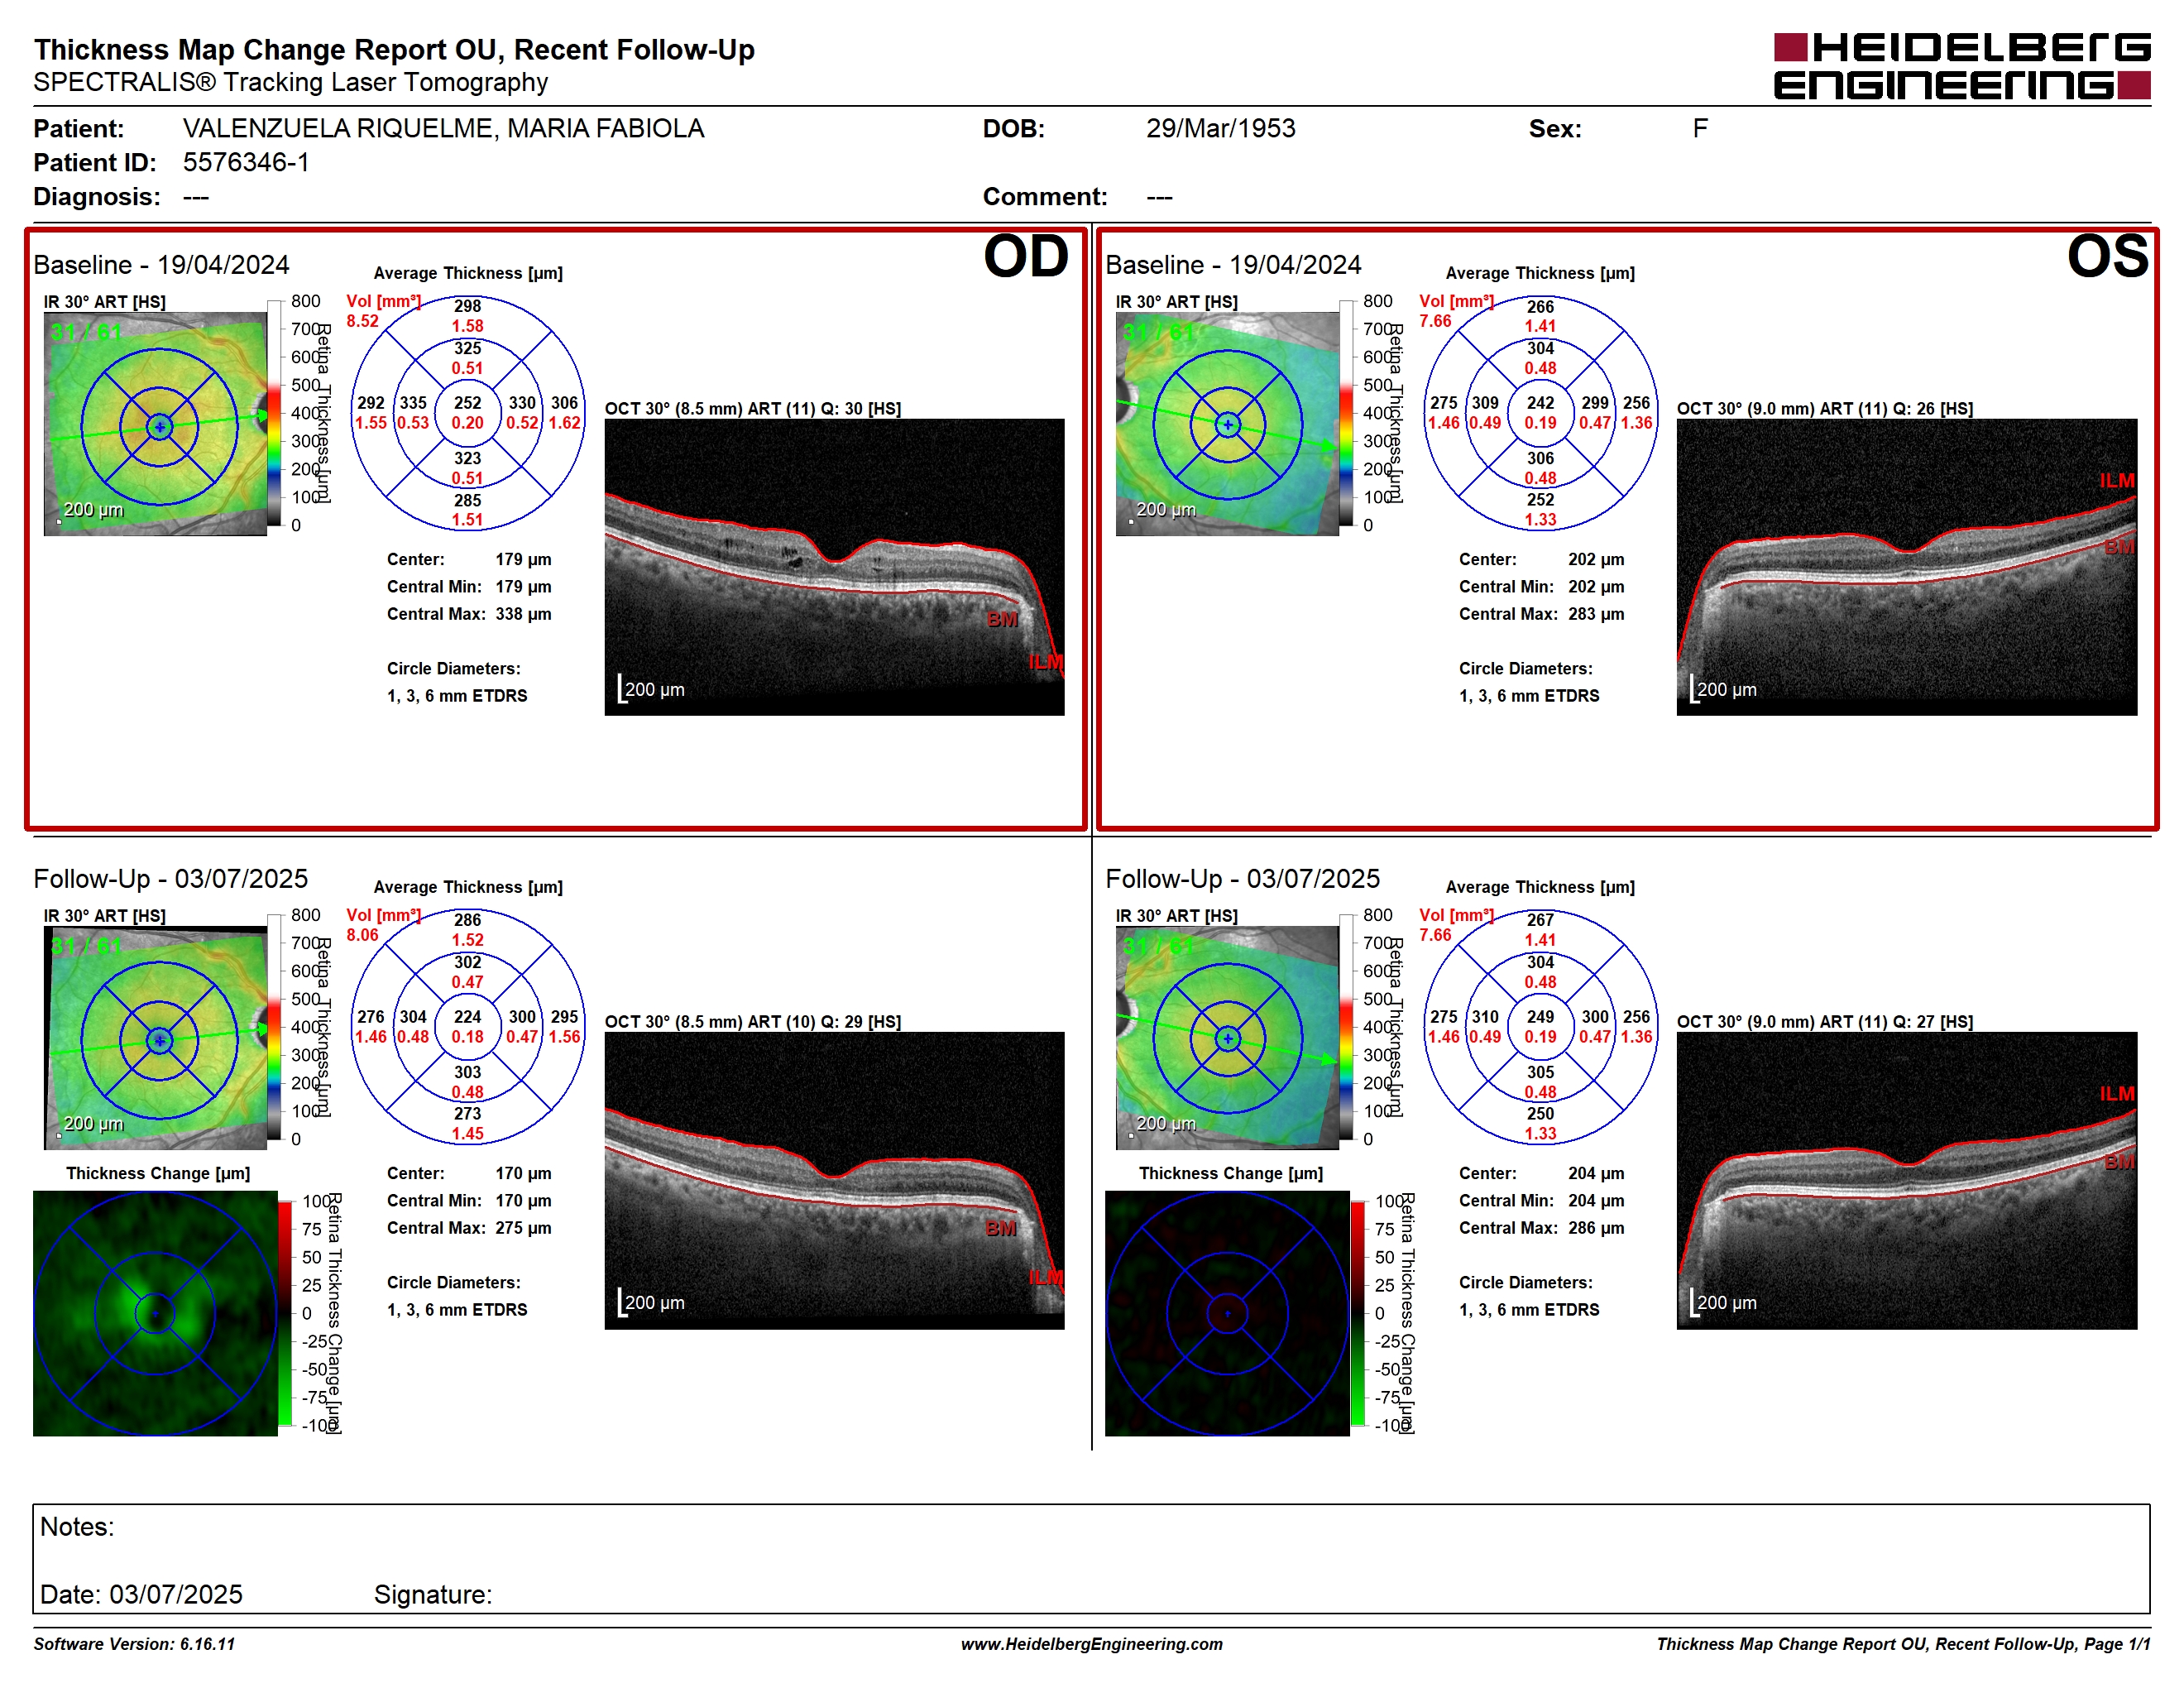The image size is (2184, 1688).
Task: Open the OS Thickness Change map
Action: 1227,1313
